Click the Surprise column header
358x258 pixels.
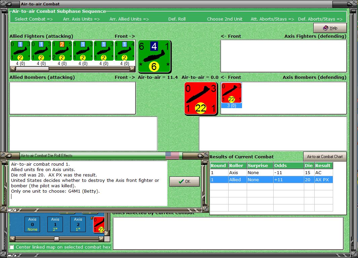point(260,165)
